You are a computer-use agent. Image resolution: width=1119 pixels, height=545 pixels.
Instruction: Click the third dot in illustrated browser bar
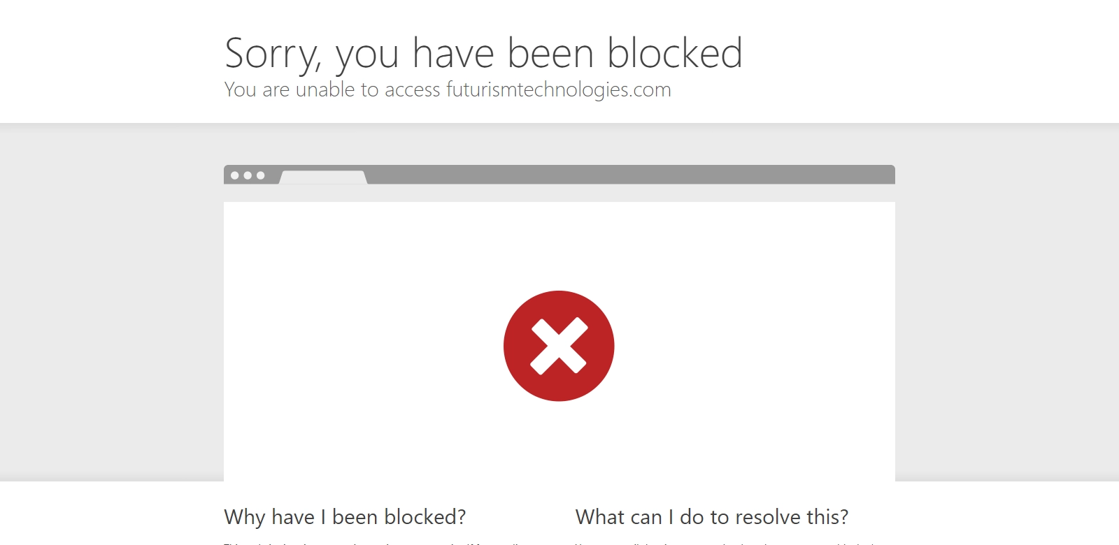(261, 175)
